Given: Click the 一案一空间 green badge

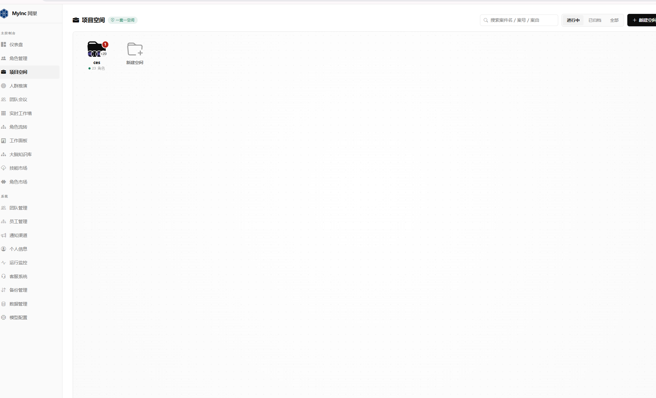Looking at the screenshot, I should tap(123, 20).
